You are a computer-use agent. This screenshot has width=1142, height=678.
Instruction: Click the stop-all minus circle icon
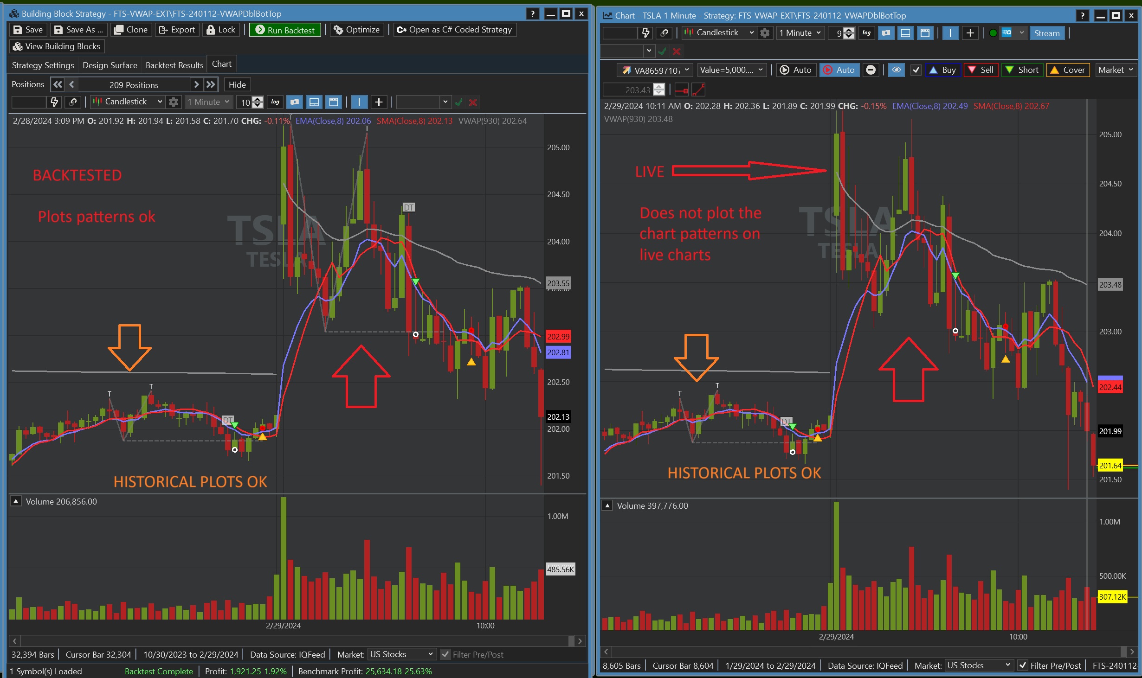pyautogui.click(x=871, y=70)
